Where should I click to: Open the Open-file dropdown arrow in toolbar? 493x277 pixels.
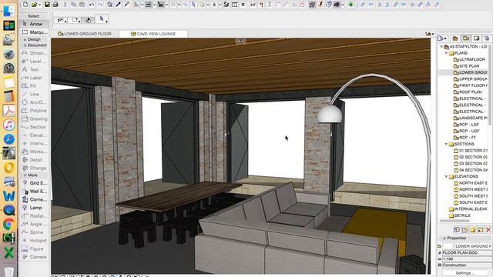coord(39,5)
